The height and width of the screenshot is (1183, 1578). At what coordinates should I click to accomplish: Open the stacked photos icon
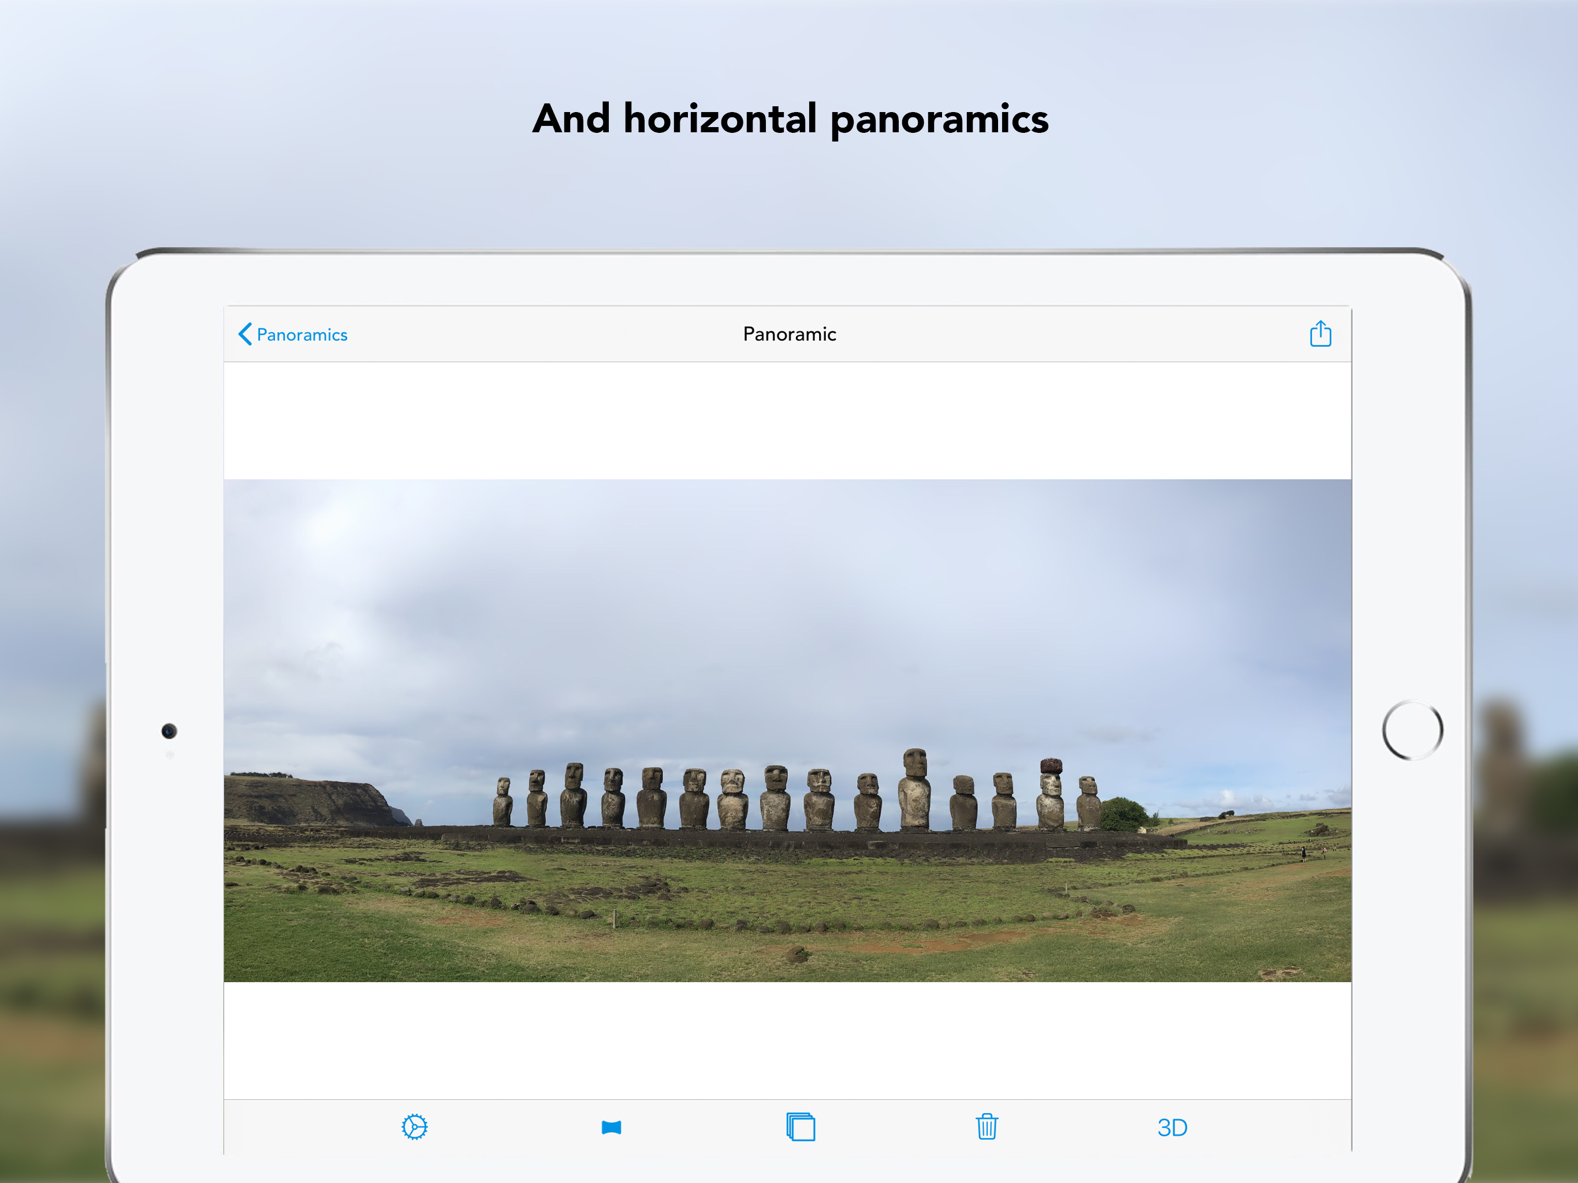tap(801, 1126)
